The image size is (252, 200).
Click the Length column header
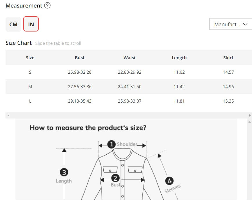tap(179, 58)
